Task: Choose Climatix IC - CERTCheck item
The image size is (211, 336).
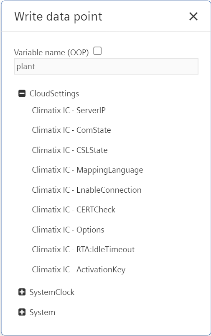Action: tap(74, 209)
